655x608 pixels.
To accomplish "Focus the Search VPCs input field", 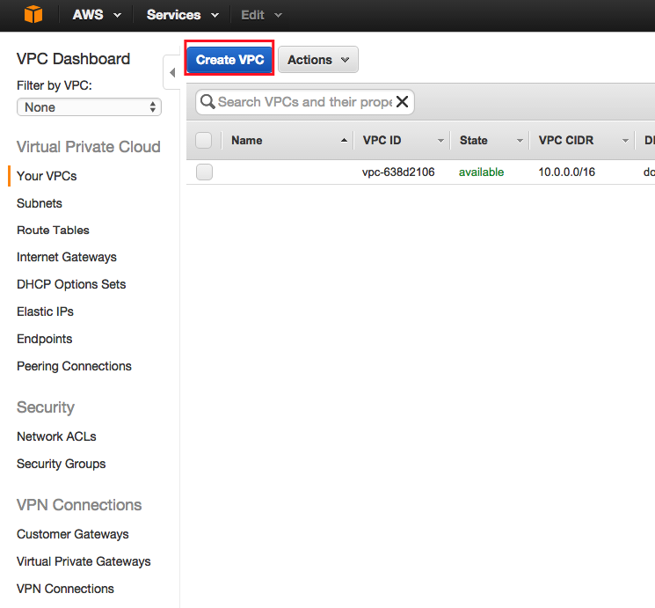I will point(305,101).
